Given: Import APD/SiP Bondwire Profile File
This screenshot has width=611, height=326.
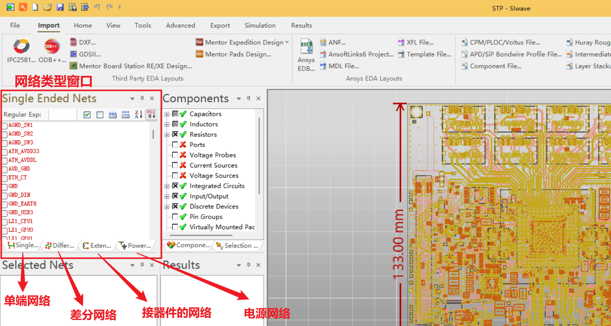Looking at the screenshot, I should pos(511,54).
